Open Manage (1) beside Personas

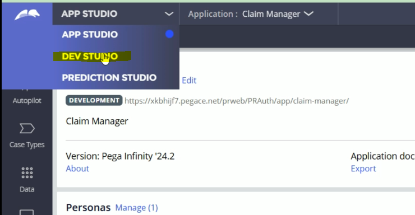pos(137,208)
